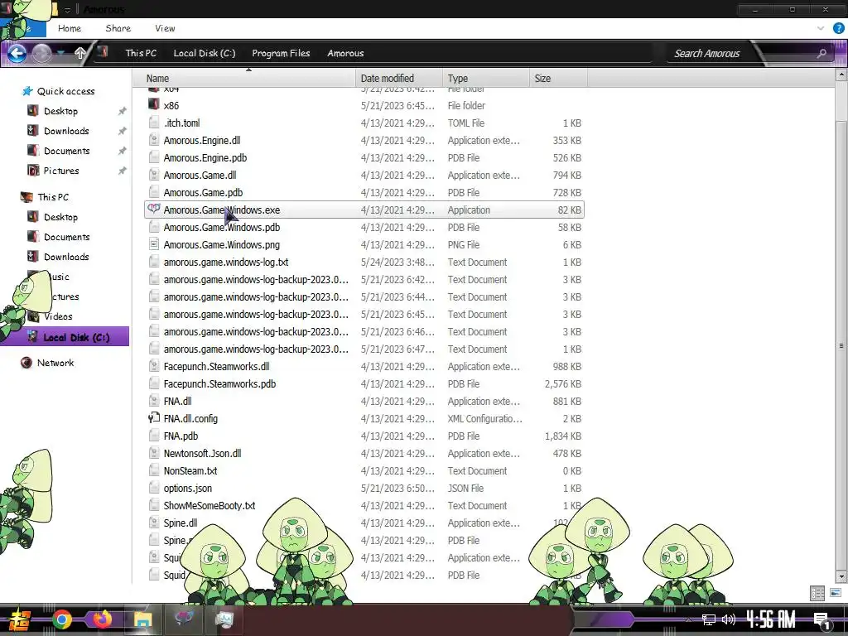Image resolution: width=848 pixels, height=636 pixels.
Task: Click the search magnifier icon
Action: point(821,54)
